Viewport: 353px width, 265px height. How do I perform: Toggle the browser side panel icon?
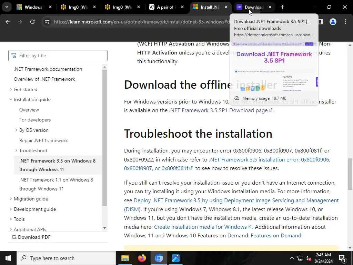320,22
